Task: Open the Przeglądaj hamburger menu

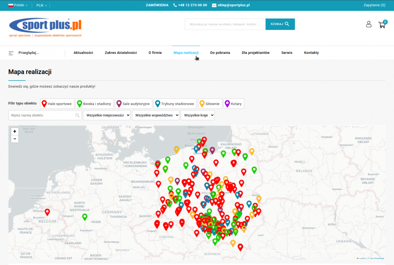Action: click(x=11, y=53)
